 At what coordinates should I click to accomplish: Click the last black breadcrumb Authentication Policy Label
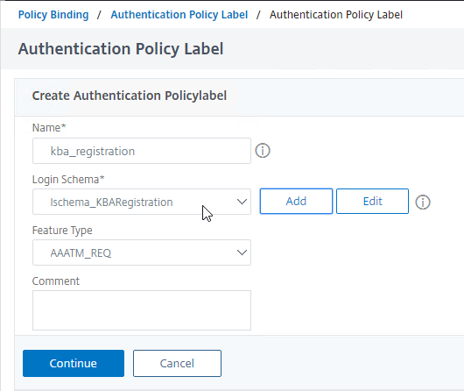pyautogui.click(x=336, y=15)
